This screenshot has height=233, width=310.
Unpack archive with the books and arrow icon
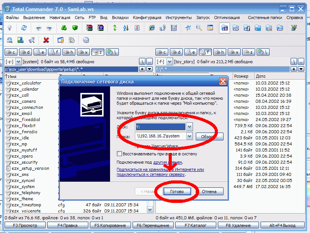point(101,28)
